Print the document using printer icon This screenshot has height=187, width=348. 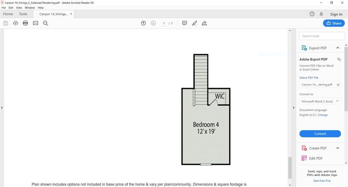tap(25, 23)
